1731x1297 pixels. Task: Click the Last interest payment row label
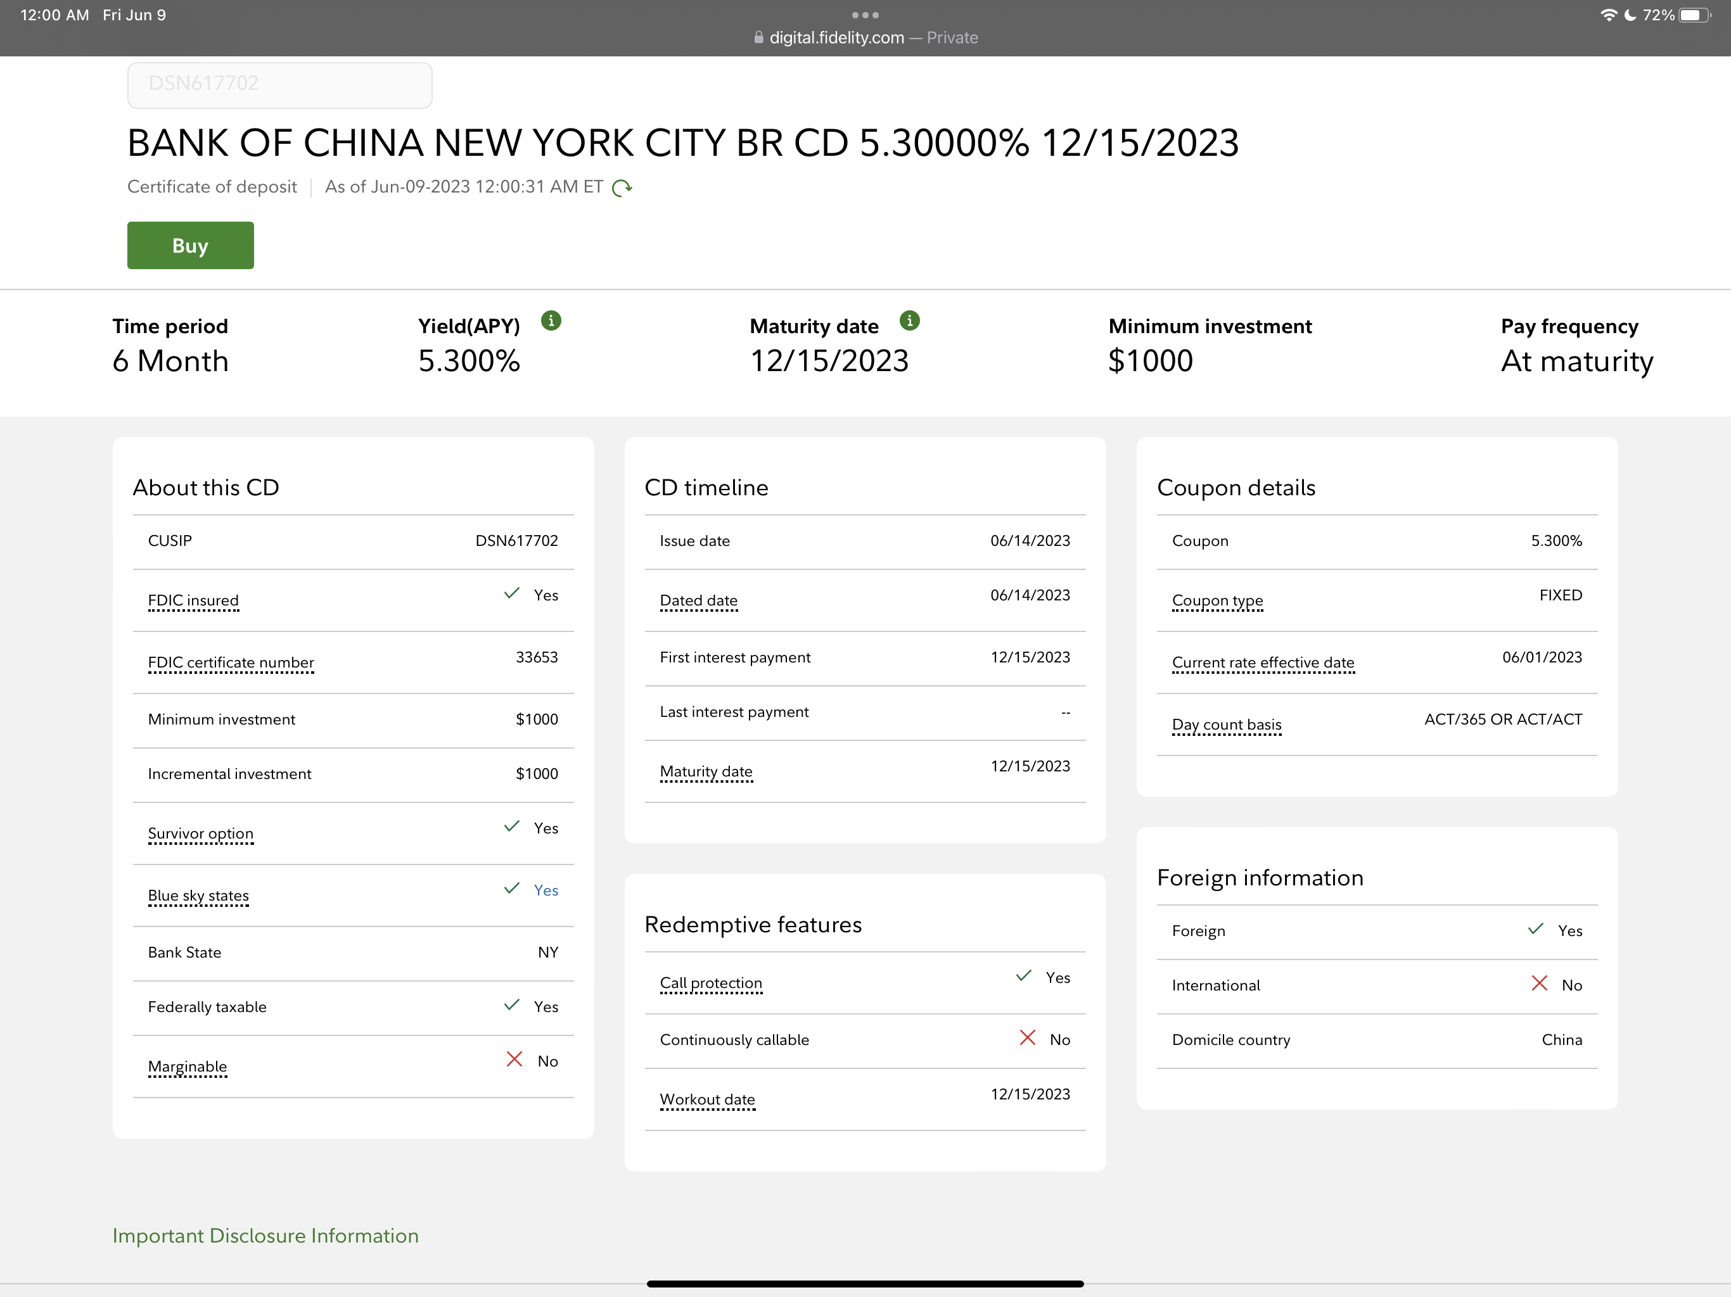pos(734,712)
